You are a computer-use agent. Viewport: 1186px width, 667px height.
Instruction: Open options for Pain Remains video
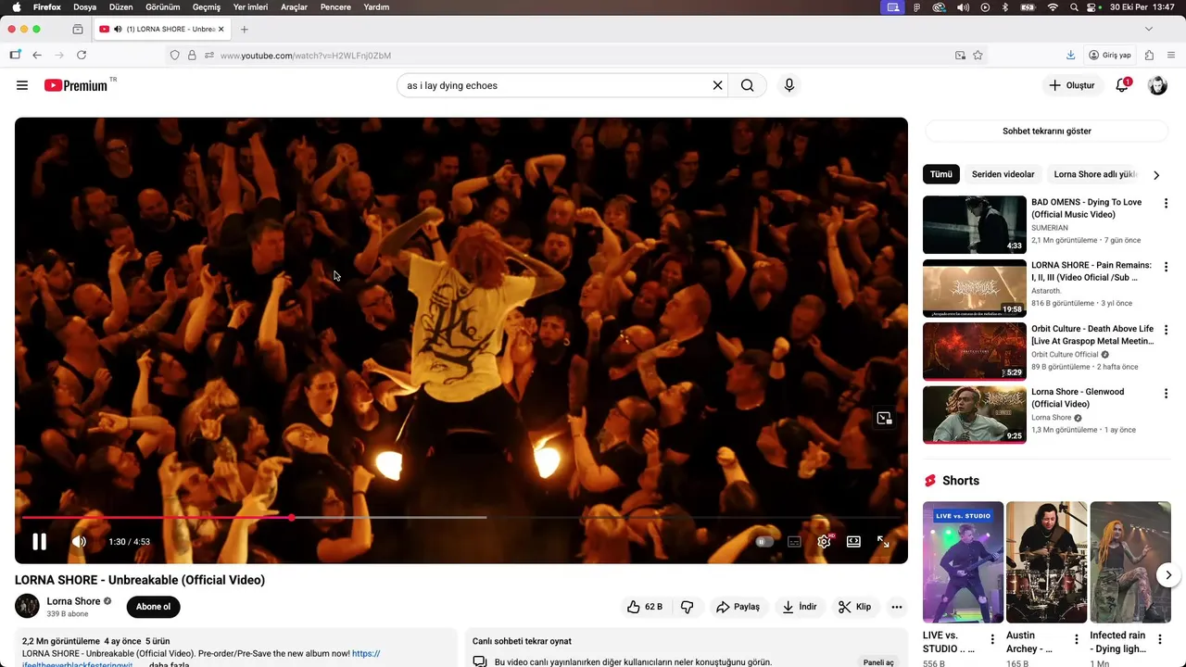click(x=1166, y=266)
